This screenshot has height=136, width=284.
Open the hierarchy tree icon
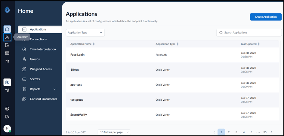click(7, 90)
